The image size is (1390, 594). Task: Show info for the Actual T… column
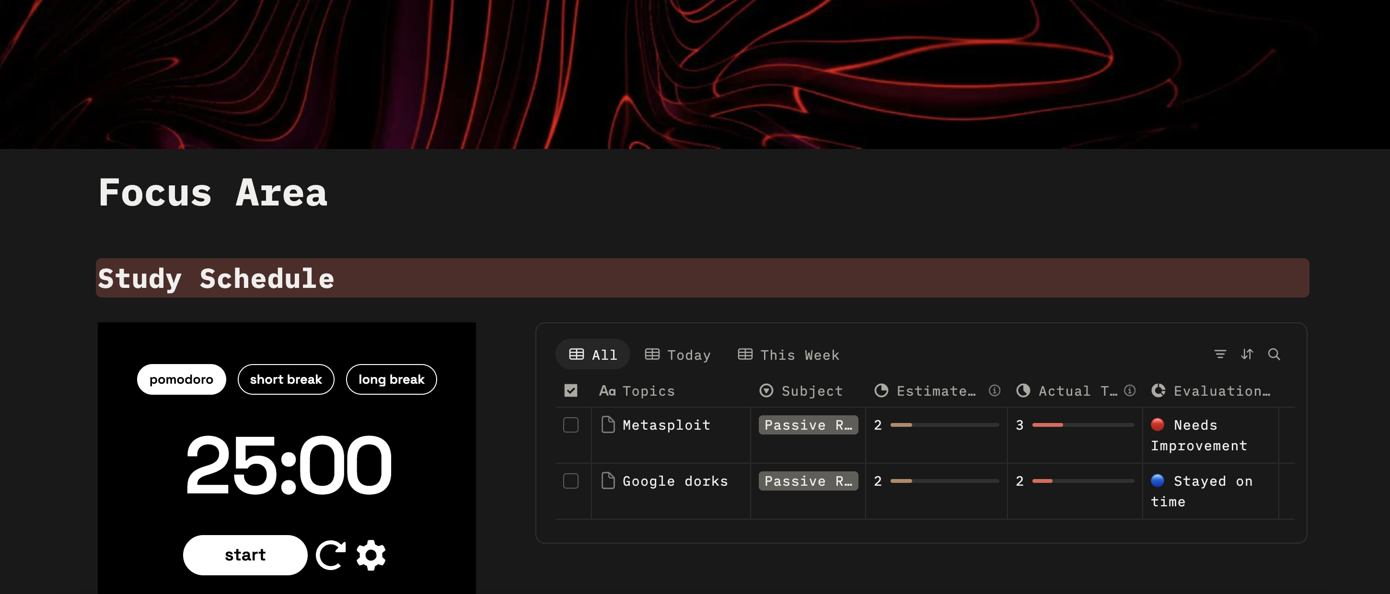(x=1130, y=390)
